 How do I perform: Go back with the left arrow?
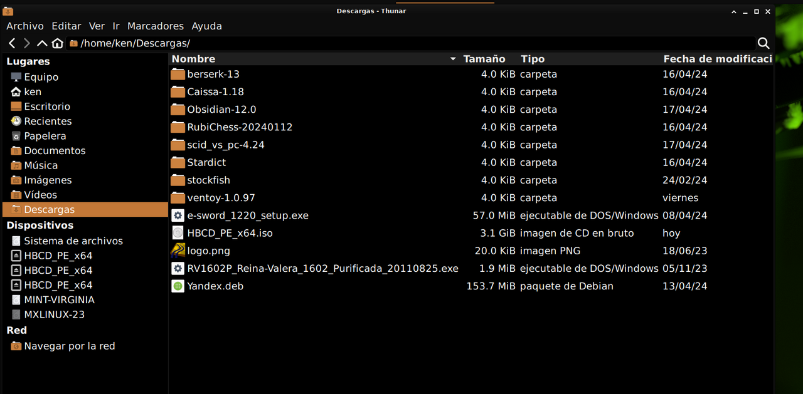[x=12, y=43]
